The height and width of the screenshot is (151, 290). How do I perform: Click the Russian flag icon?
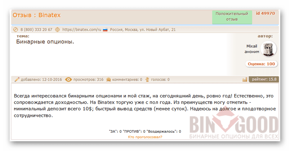[105, 30]
